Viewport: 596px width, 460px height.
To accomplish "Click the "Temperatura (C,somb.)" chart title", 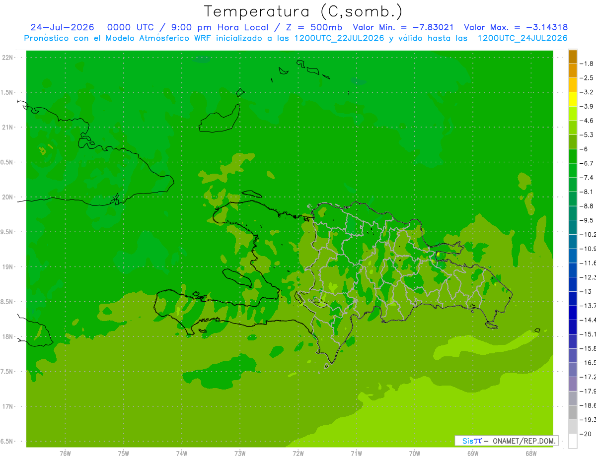I will pyautogui.click(x=303, y=11).
